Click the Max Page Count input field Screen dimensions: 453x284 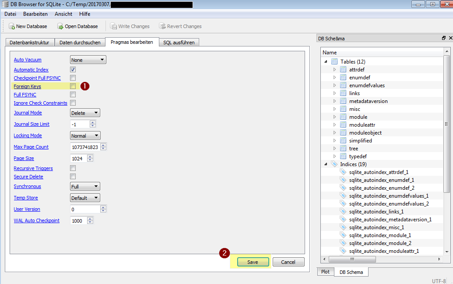pos(85,147)
